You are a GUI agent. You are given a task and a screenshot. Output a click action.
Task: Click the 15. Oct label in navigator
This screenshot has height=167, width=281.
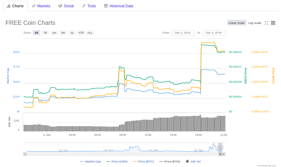pos(63,150)
